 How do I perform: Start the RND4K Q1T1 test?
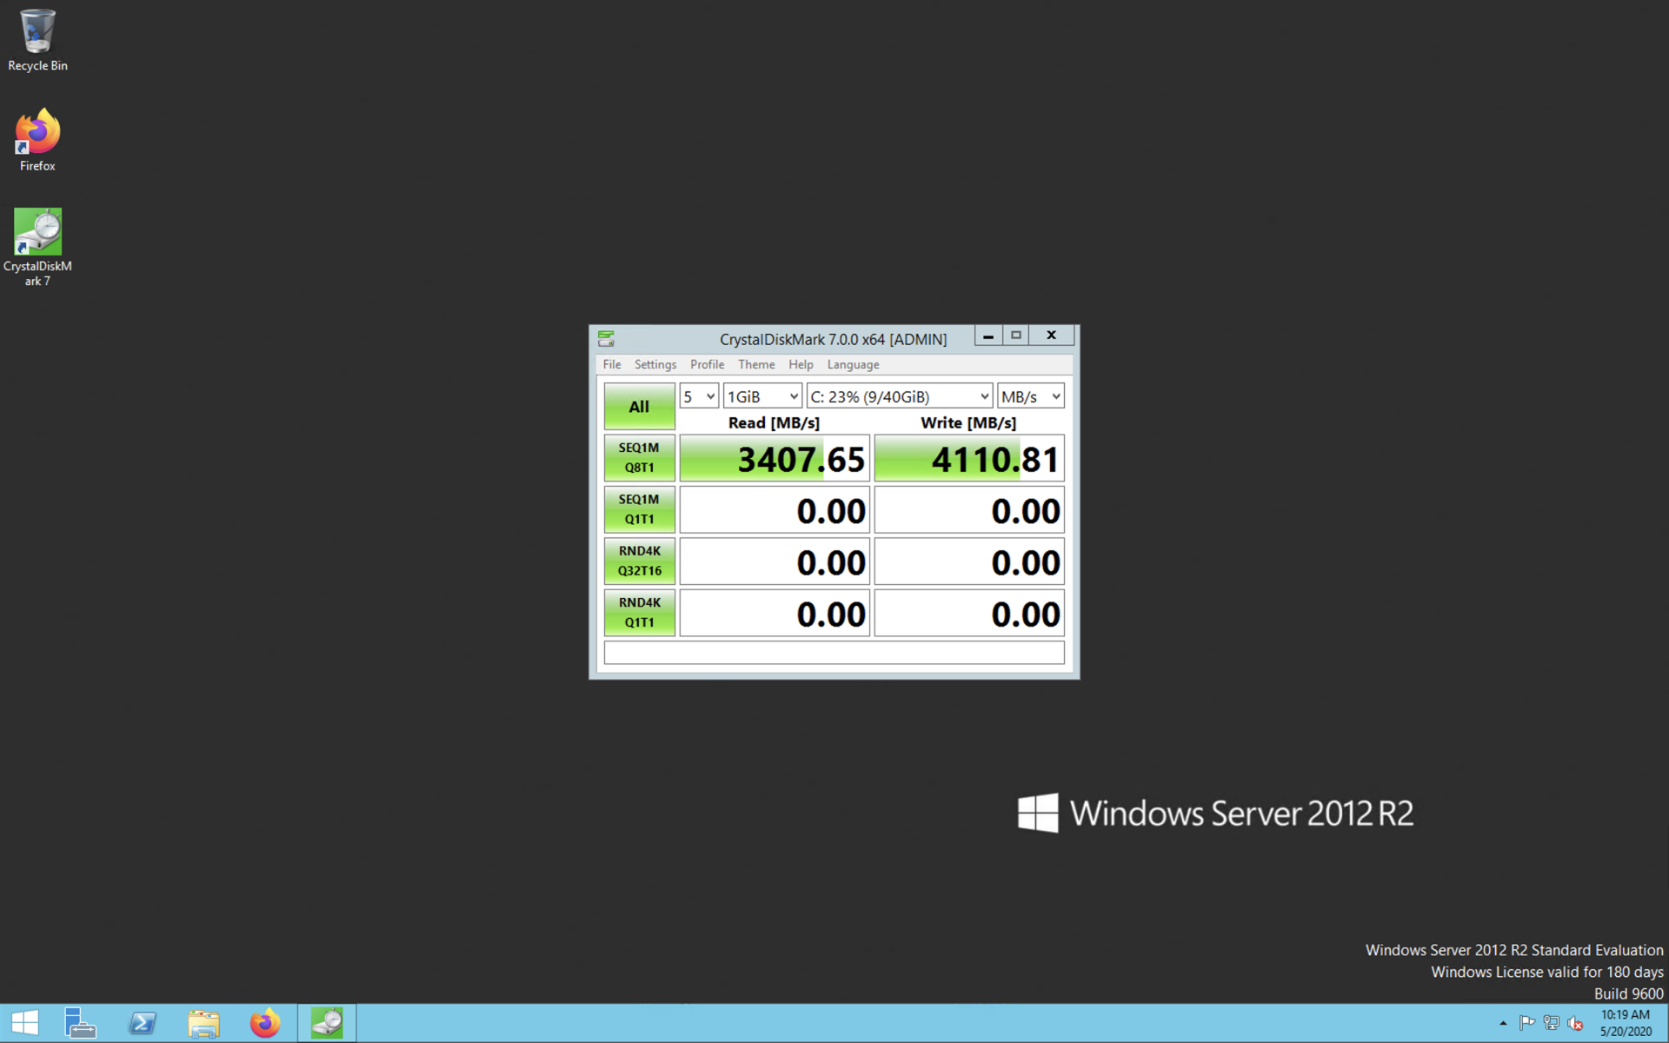point(639,612)
